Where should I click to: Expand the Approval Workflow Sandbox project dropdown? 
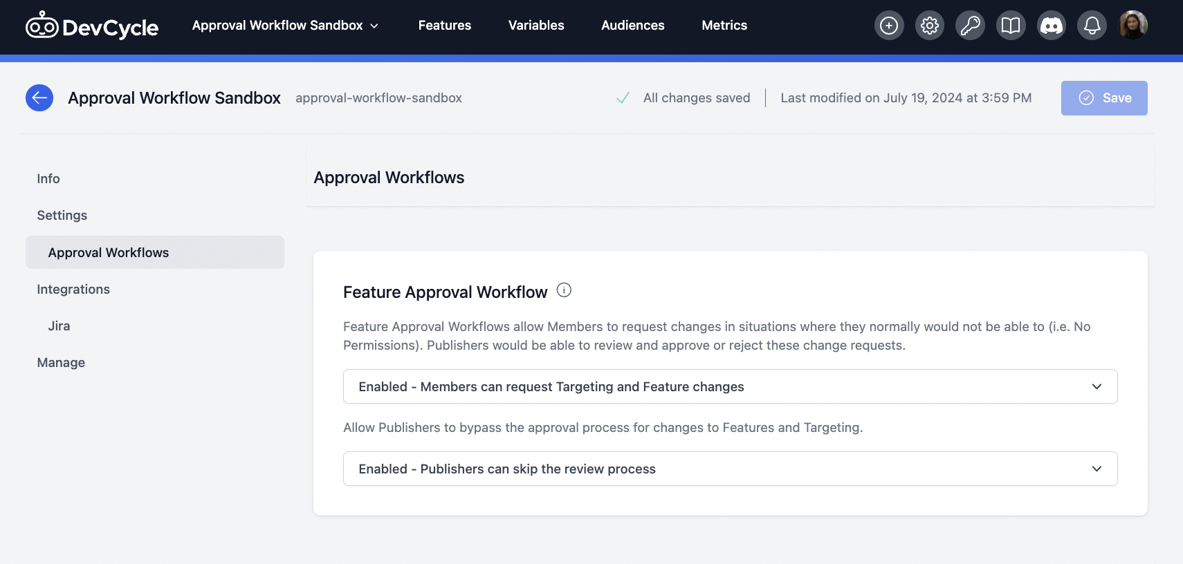[285, 26]
